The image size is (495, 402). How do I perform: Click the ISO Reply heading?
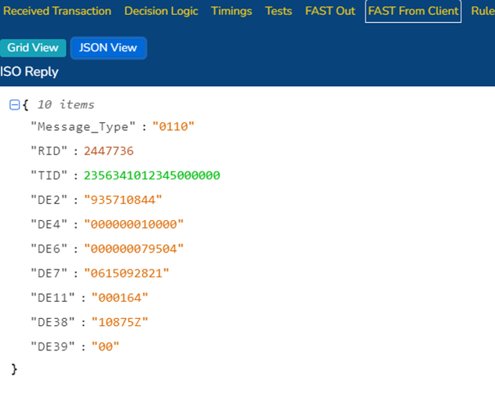tap(29, 72)
